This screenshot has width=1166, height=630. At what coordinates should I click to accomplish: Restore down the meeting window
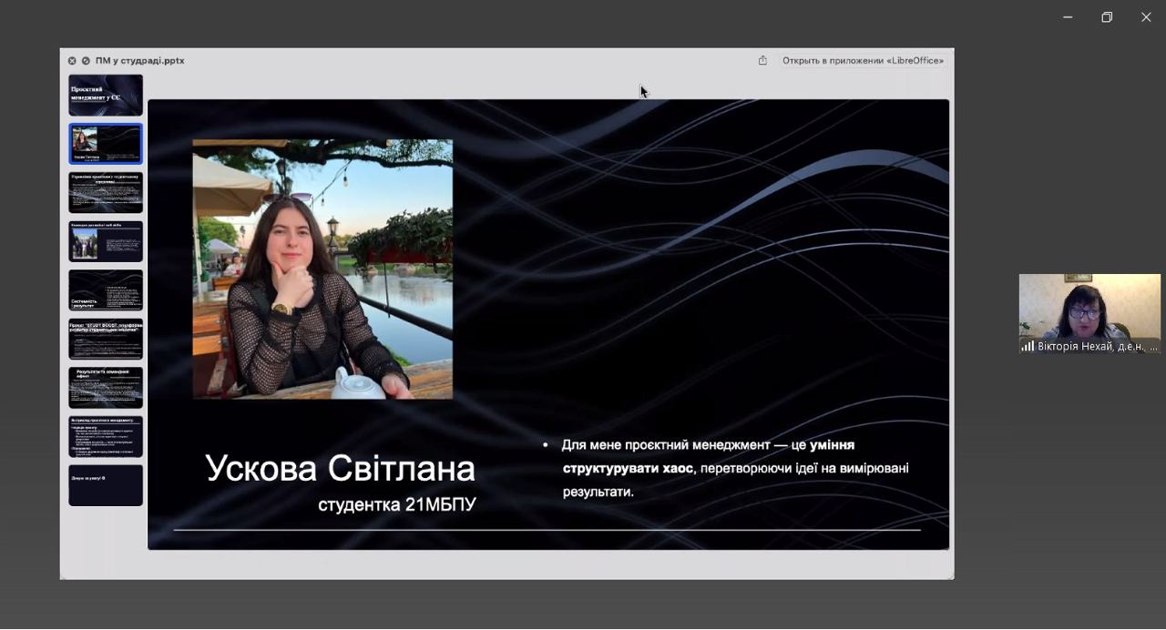pyautogui.click(x=1107, y=17)
